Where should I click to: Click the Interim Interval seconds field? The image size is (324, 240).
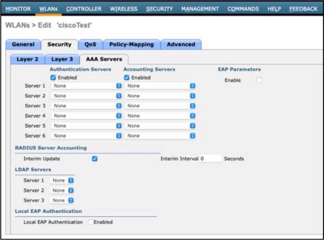coord(211,159)
